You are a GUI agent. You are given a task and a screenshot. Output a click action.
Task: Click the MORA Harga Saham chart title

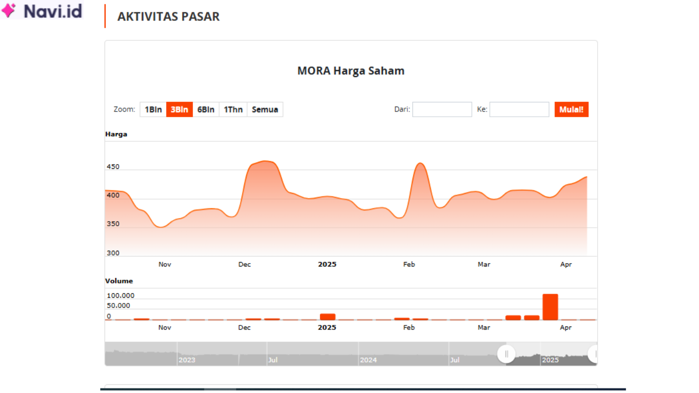point(351,71)
